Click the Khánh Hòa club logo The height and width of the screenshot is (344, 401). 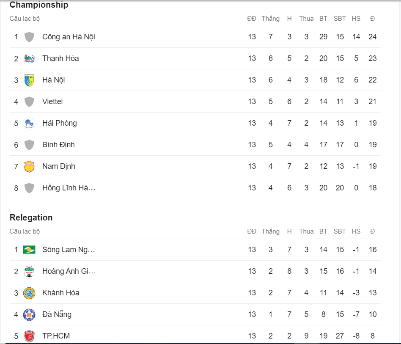[x=29, y=293]
